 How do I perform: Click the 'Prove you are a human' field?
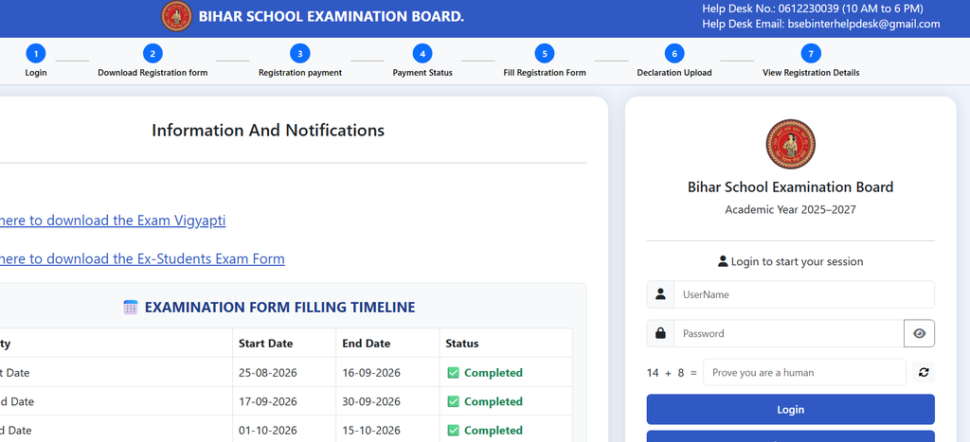coord(805,372)
